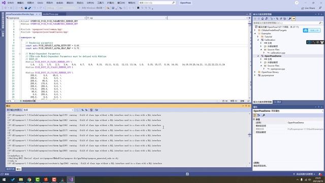Screen dimensions: 325x183
Task: Pin the Solution Explorer panel with pushpin
Action: pyautogui.click(x=318, y=14)
